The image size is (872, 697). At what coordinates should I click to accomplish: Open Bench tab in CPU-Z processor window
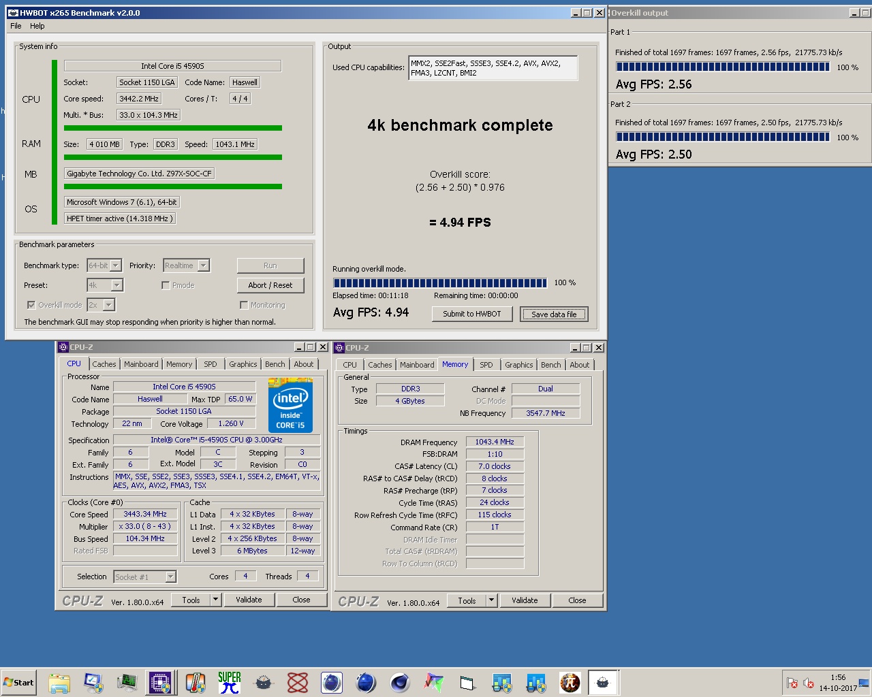pos(275,364)
